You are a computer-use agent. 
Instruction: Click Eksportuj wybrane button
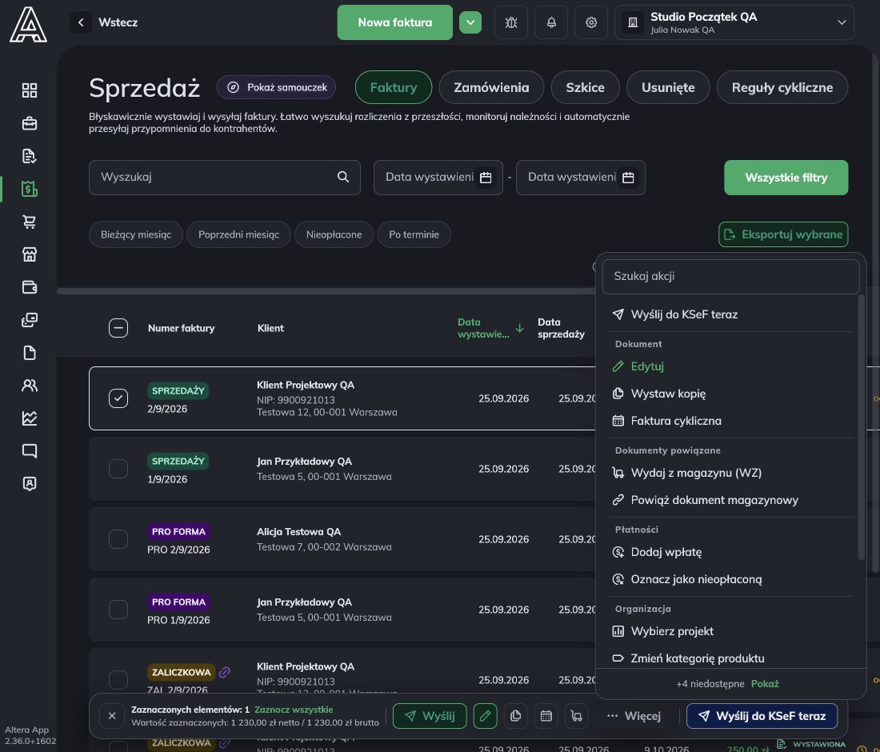pyautogui.click(x=783, y=234)
